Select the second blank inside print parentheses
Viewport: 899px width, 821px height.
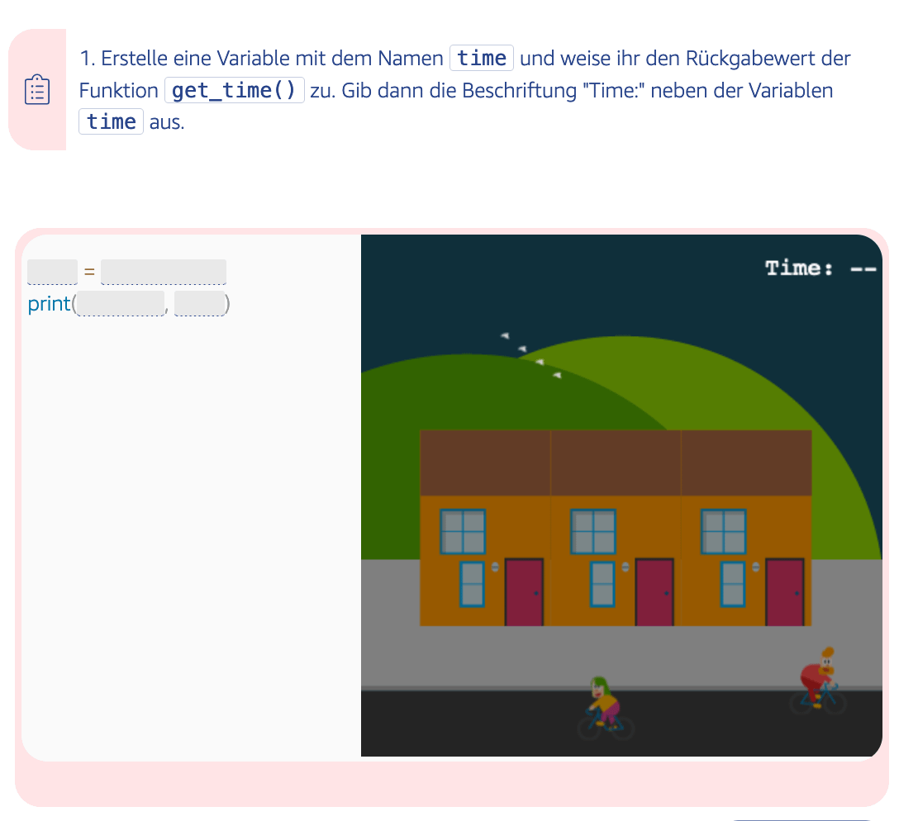point(200,304)
